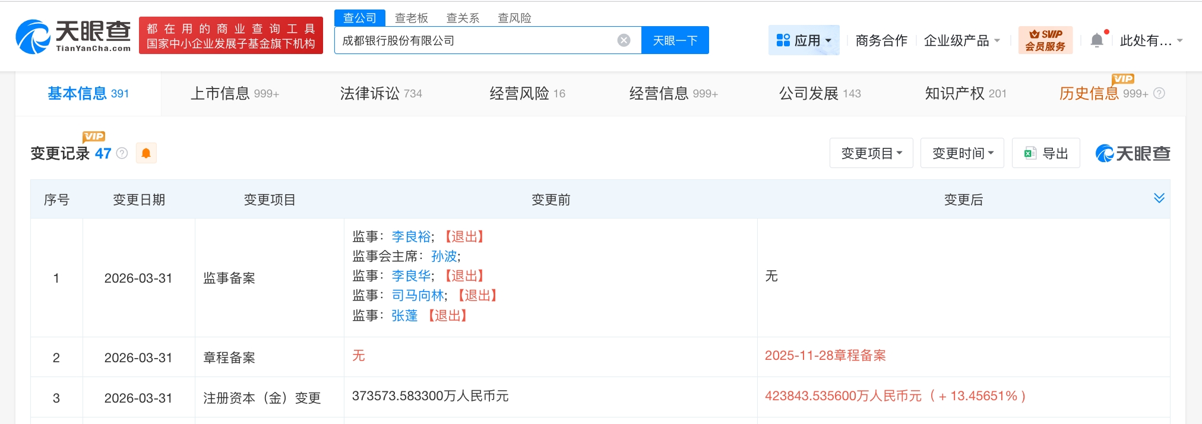Expand table with double-chevron icon
This screenshot has height=424, width=1202.
[1159, 198]
